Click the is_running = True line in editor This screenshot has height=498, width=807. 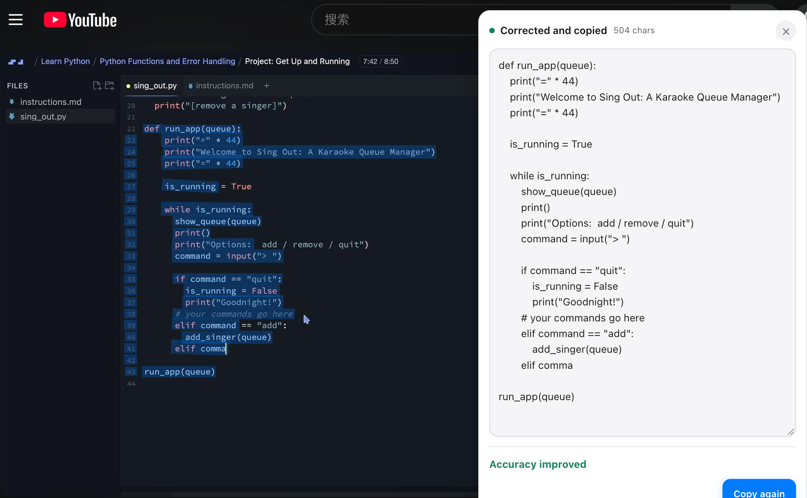(208, 186)
